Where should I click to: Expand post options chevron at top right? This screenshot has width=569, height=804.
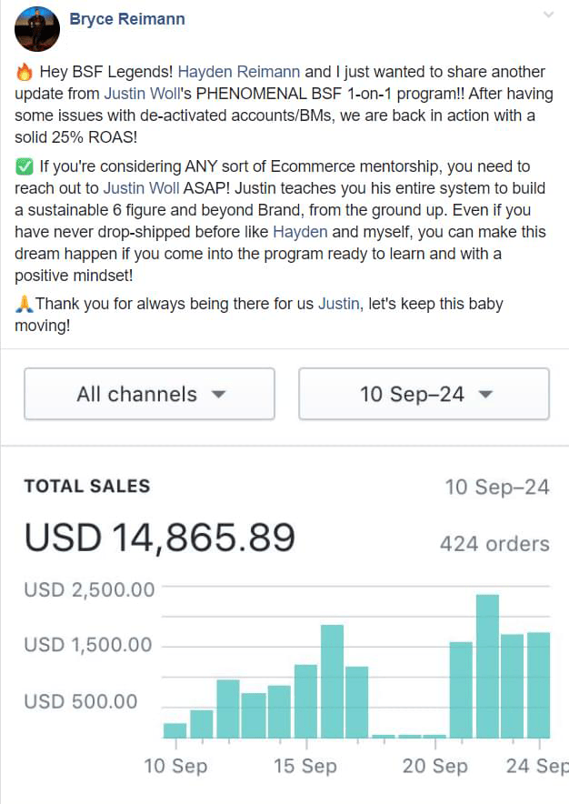coord(548,15)
